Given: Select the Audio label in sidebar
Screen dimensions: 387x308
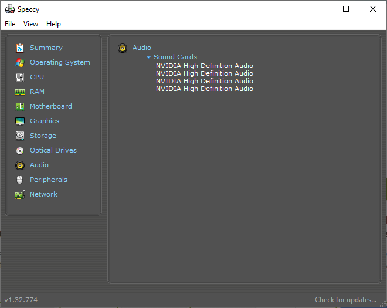Looking at the screenshot, I should coord(39,165).
